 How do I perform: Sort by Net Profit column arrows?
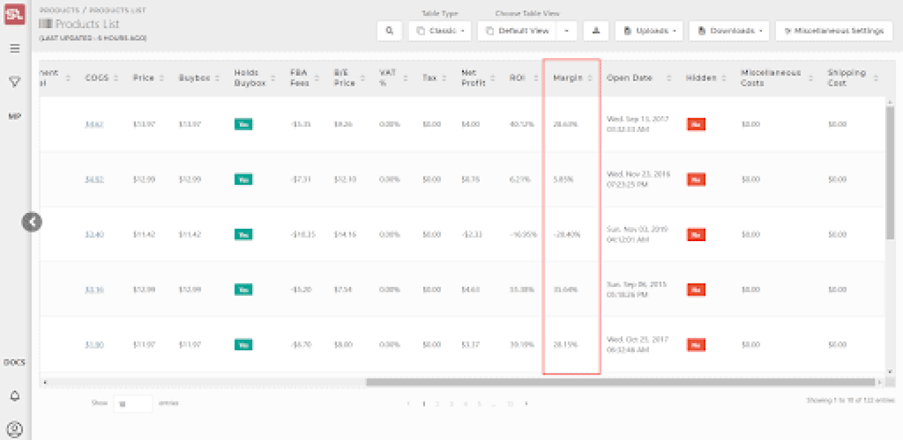pyautogui.click(x=492, y=78)
